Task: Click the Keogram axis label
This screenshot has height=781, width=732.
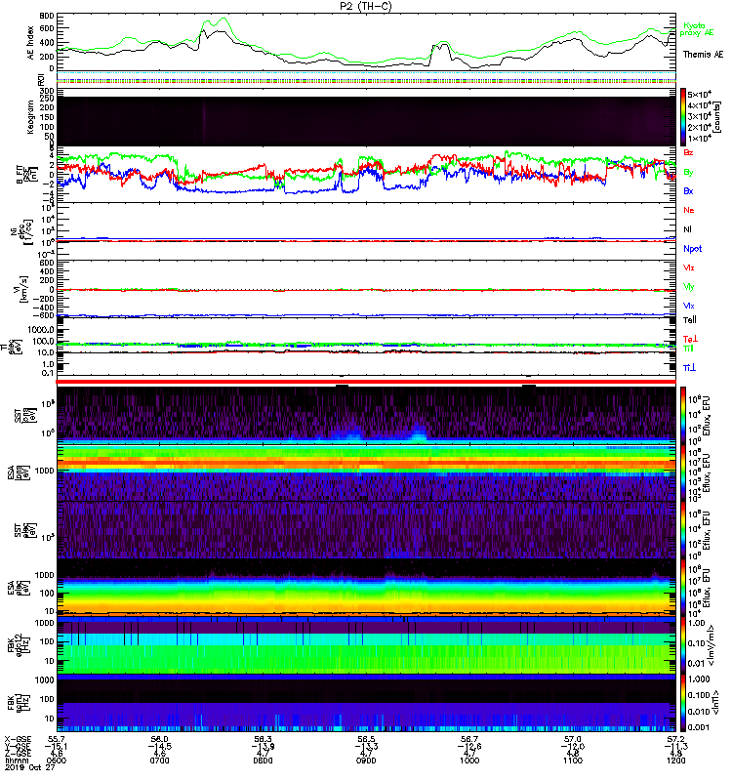Action: (30, 117)
